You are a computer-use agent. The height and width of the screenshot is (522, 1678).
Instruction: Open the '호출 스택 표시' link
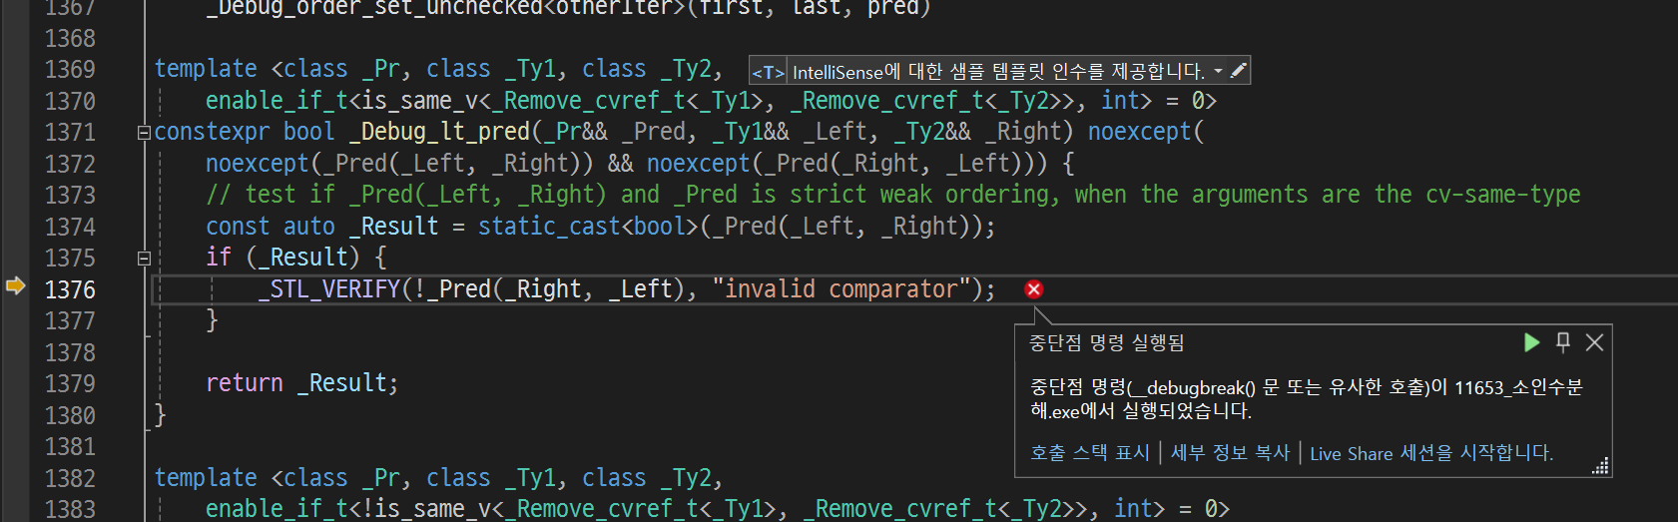pyautogui.click(x=1090, y=453)
